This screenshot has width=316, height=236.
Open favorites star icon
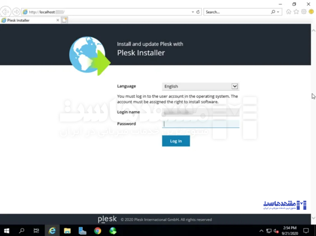pos(296,12)
